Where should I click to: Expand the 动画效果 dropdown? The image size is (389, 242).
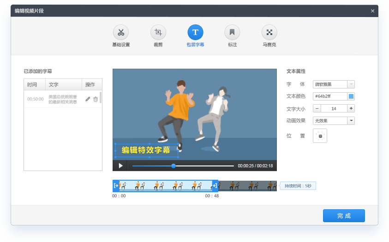[x=351, y=121]
